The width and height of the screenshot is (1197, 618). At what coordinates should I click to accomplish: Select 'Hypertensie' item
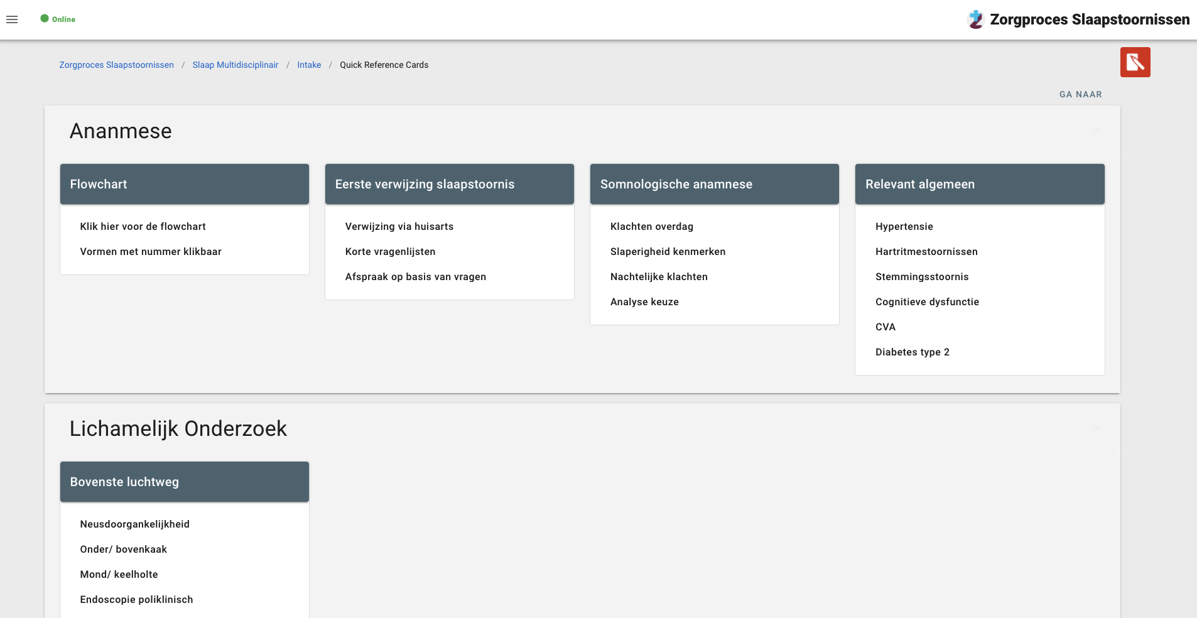tap(904, 226)
